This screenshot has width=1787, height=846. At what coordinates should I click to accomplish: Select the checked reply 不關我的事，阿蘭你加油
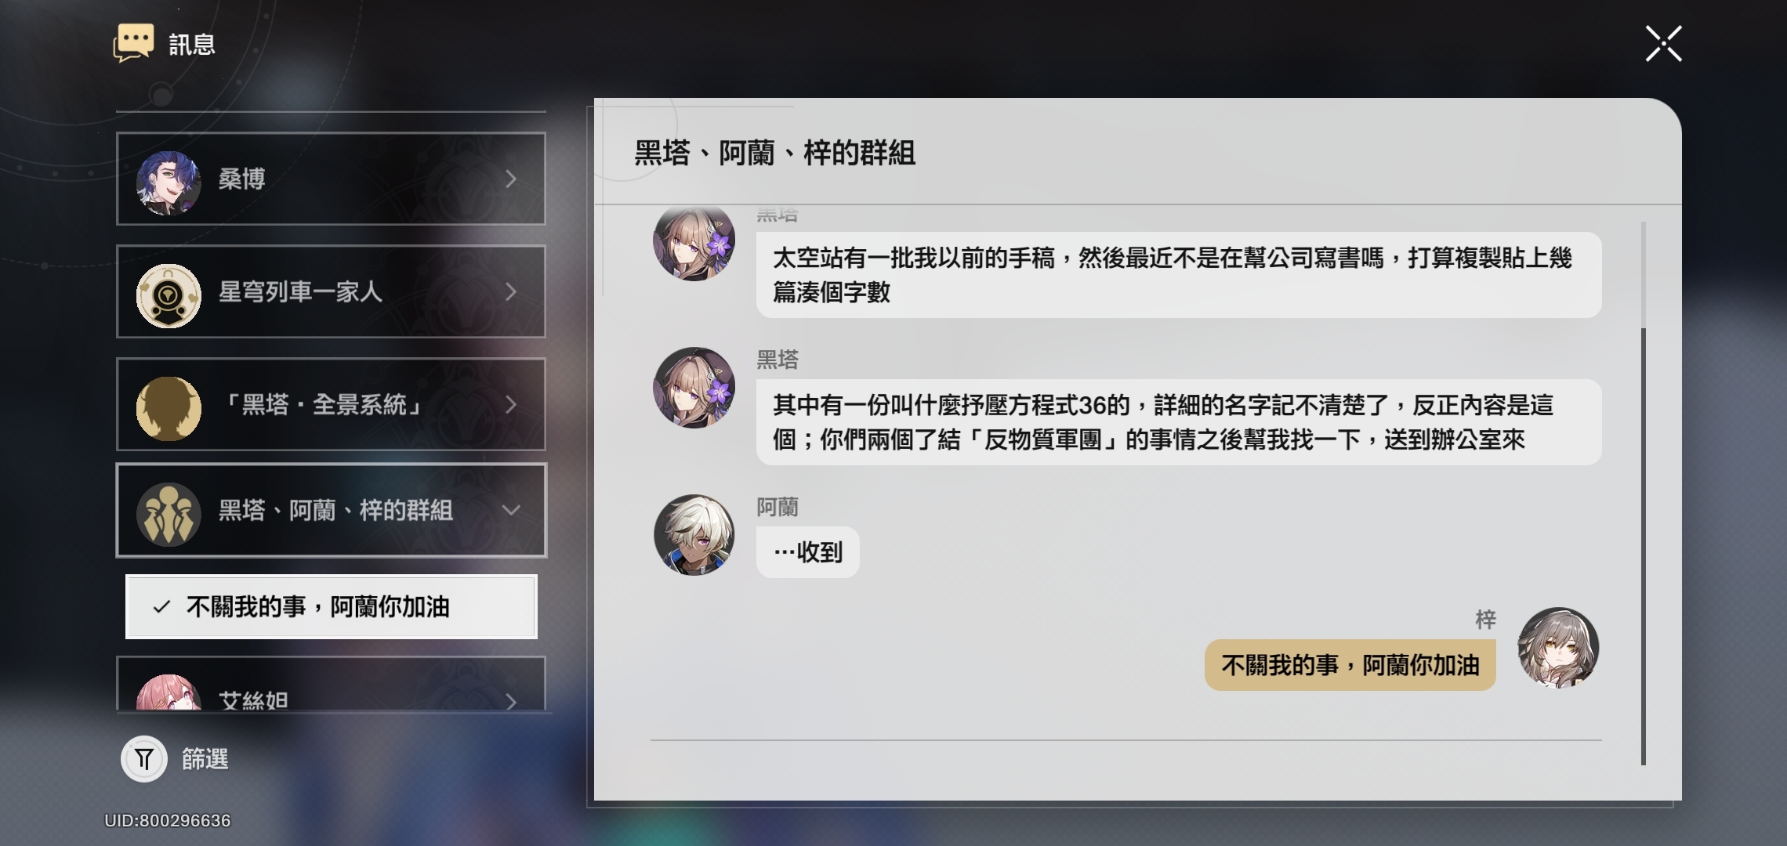click(x=332, y=607)
